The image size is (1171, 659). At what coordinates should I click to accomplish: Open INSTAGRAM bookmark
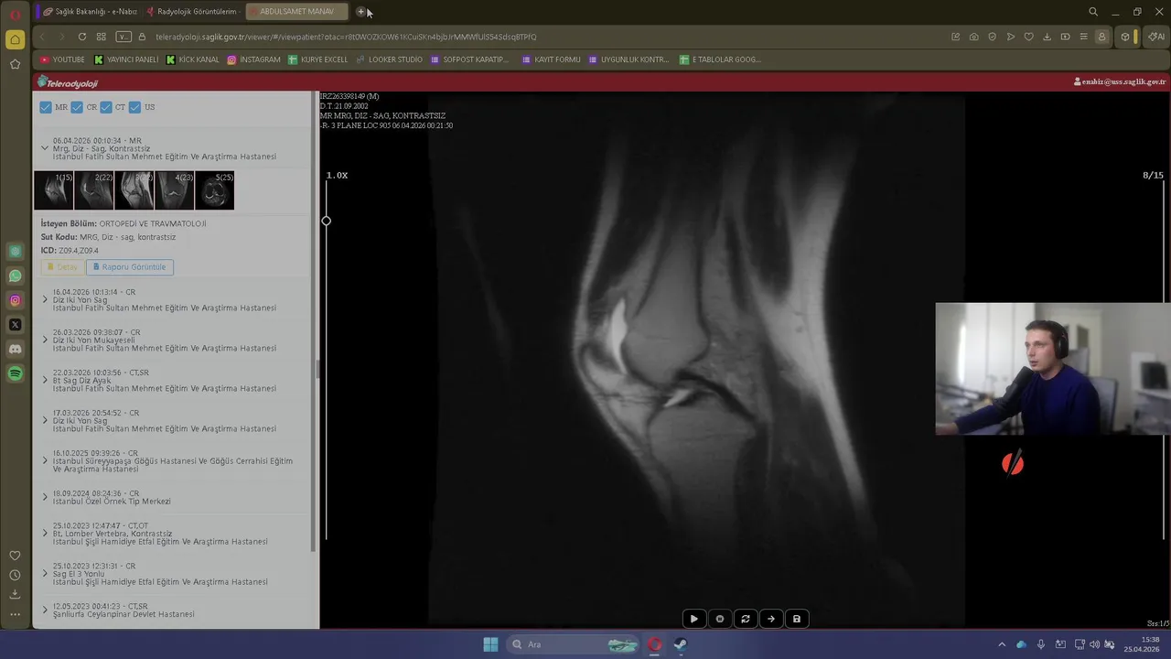[x=253, y=59]
